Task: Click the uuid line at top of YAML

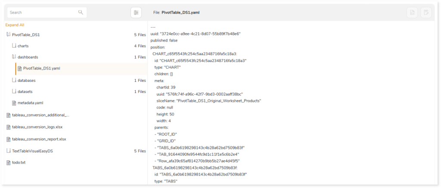Action: click(195, 34)
